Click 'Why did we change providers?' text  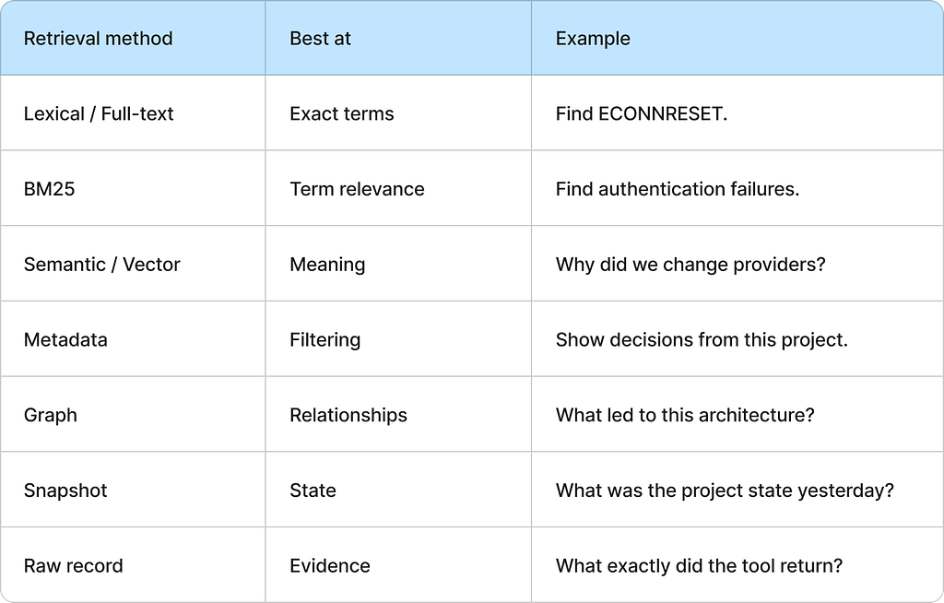tap(690, 265)
